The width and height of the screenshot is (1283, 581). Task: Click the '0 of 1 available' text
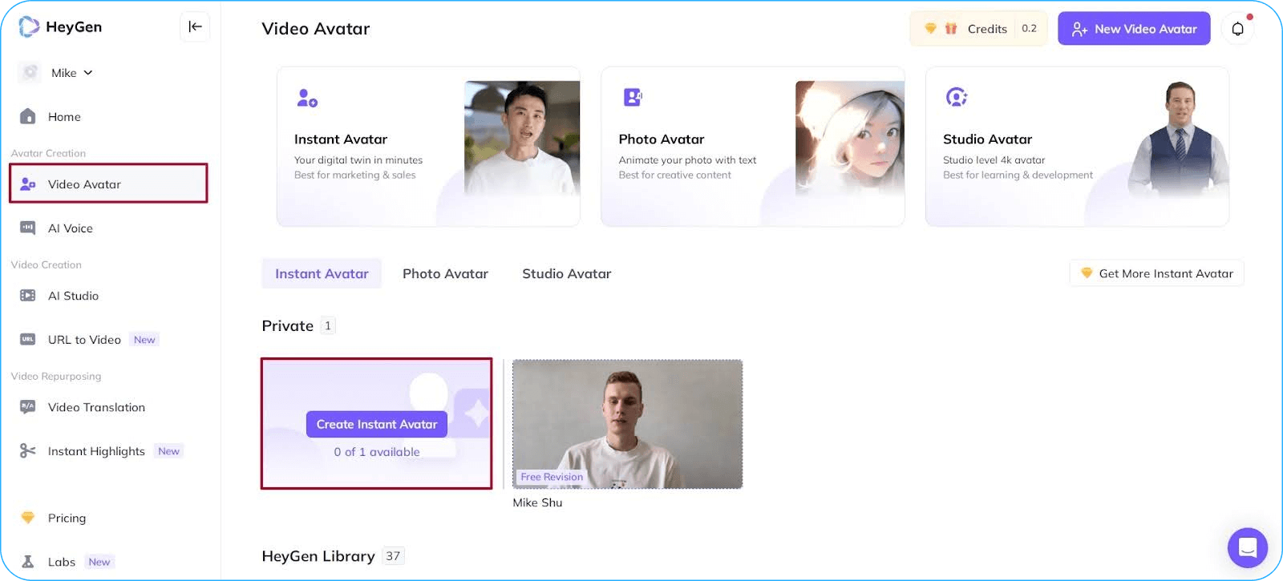[377, 452]
